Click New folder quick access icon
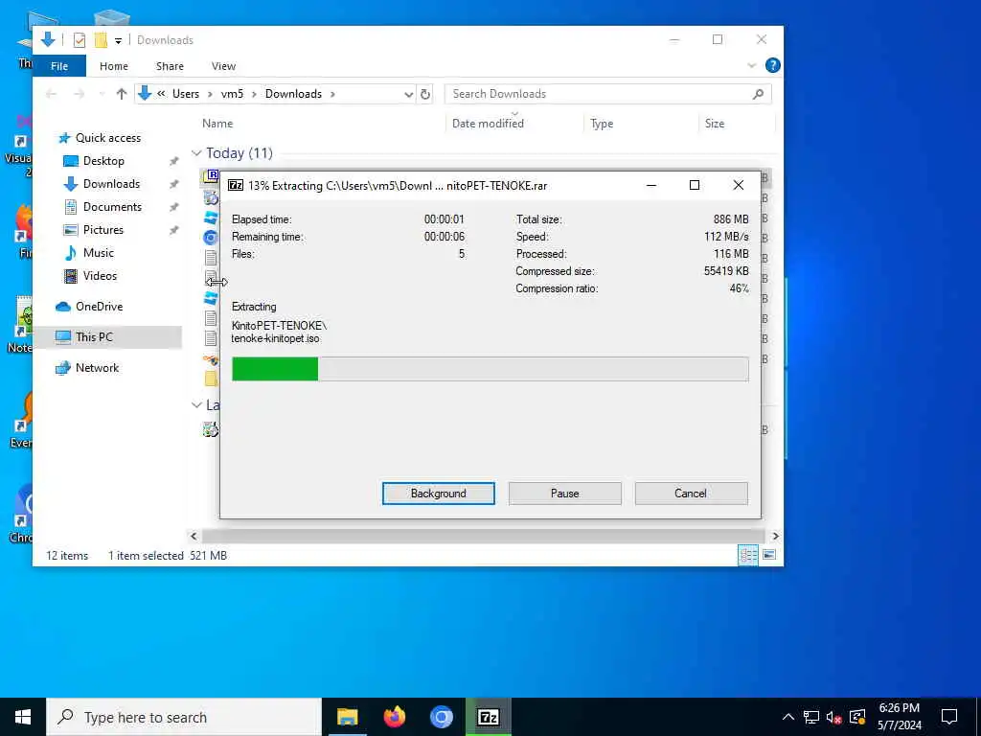Viewport: 981px width, 736px height. click(101, 40)
